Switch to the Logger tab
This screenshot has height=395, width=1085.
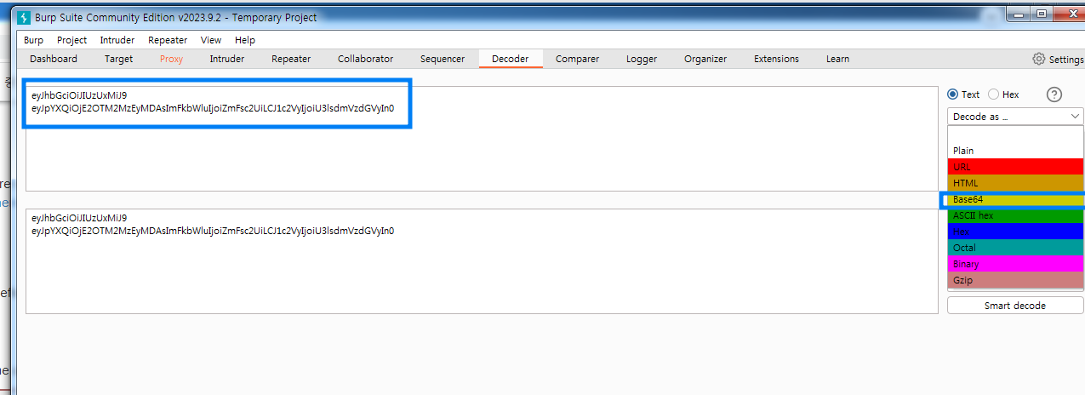(642, 59)
